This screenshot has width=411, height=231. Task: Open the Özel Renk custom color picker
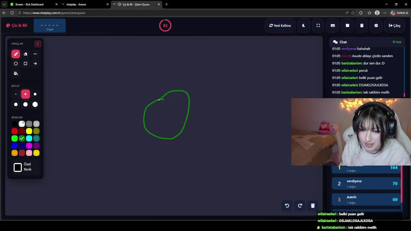click(x=18, y=167)
